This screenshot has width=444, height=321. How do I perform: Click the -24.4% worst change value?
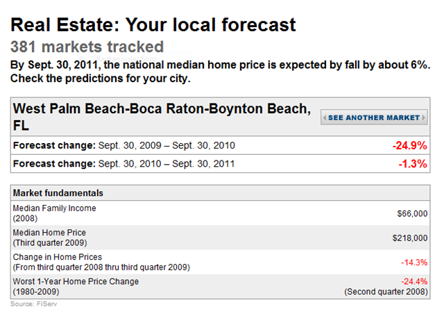414,281
